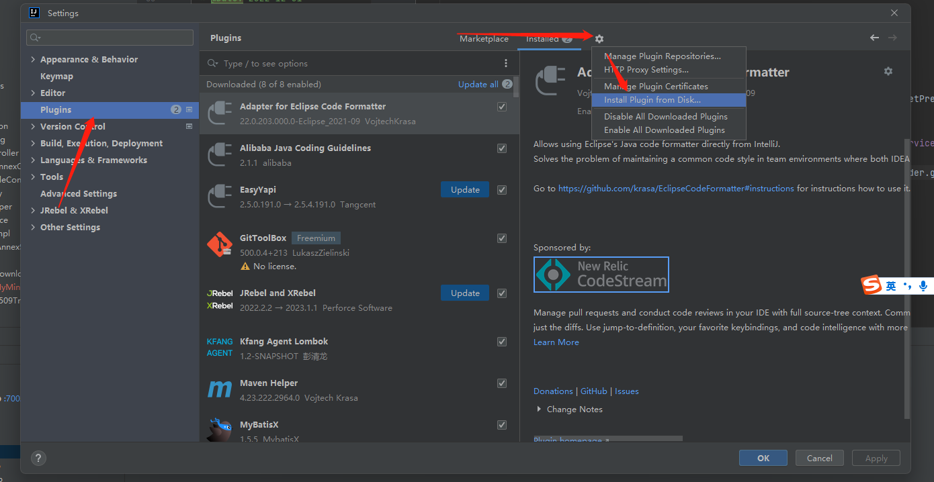Open the plugins gear settings menu
The image size is (934, 482).
pos(599,39)
